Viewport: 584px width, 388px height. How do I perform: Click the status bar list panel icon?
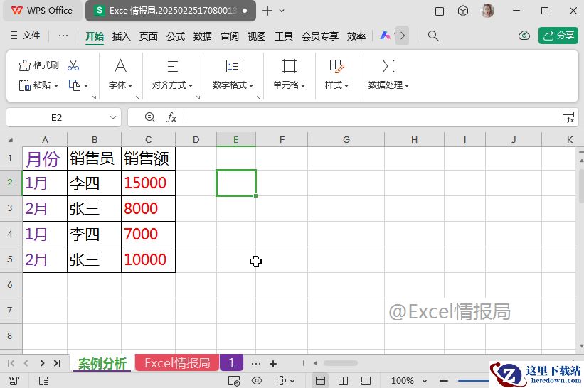(x=43, y=381)
